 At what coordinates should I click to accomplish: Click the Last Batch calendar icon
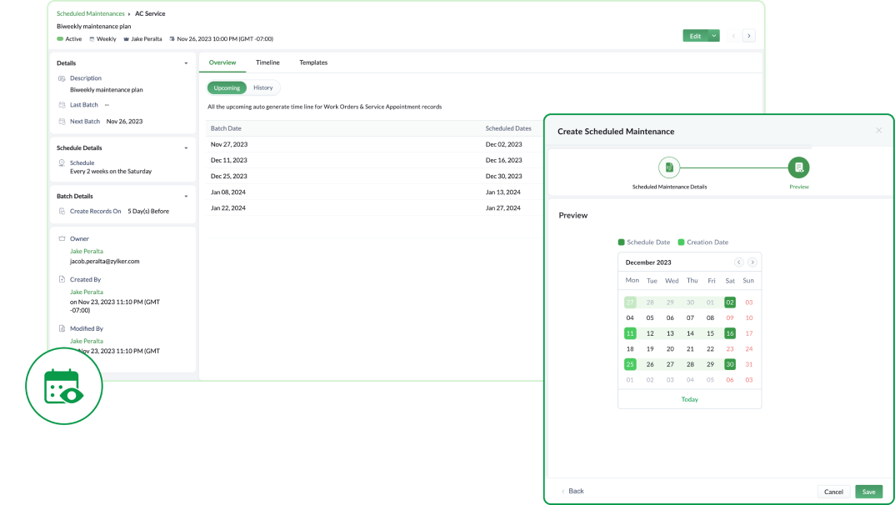tap(62, 105)
